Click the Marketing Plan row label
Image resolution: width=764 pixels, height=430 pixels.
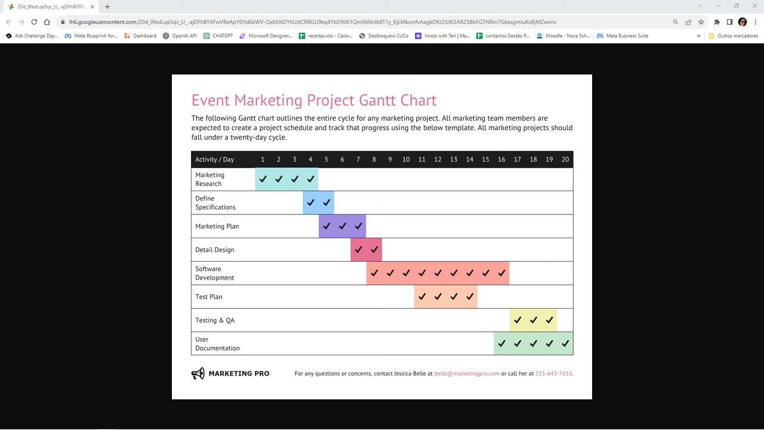click(x=217, y=226)
